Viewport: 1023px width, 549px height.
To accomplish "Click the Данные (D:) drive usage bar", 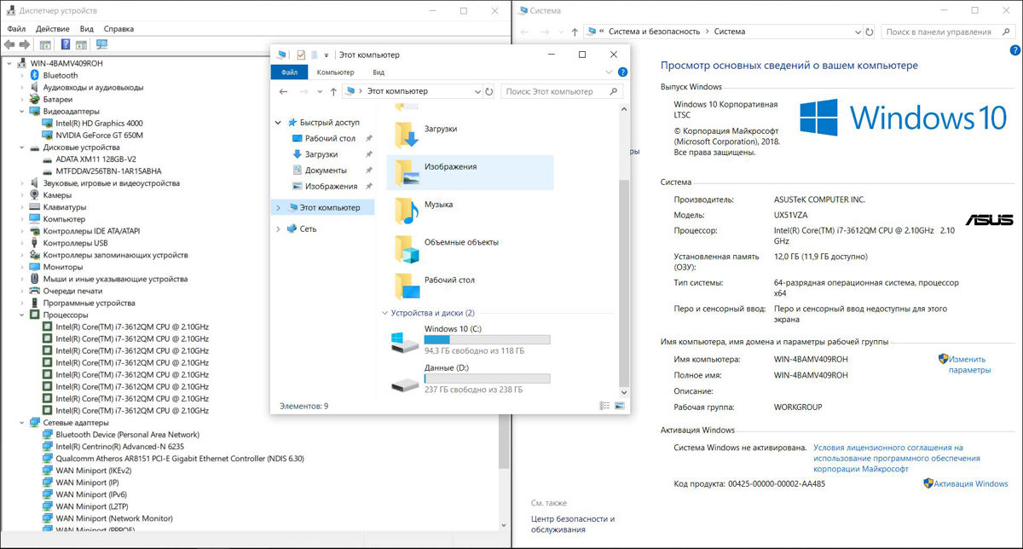I will point(487,379).
